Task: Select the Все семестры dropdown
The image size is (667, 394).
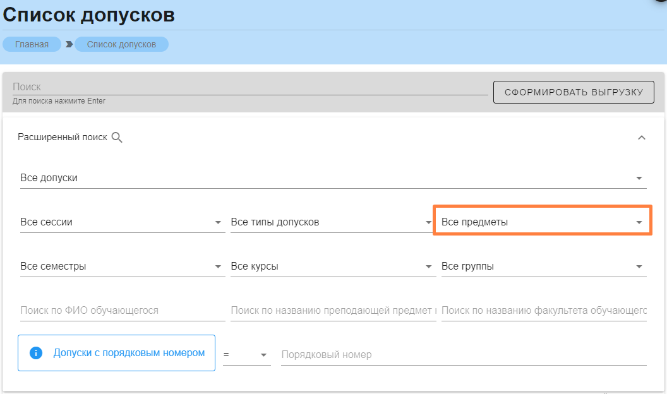Action: pos(122,266)
